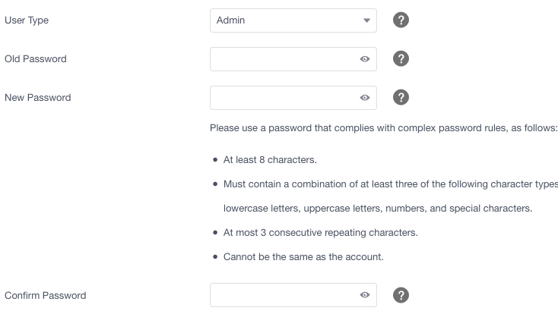Click the New Password label text

38,98
